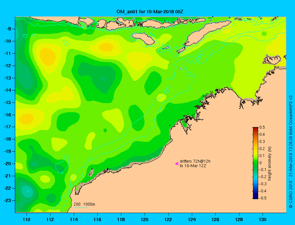Click the green zero level on the colorbar

[256, 163]
